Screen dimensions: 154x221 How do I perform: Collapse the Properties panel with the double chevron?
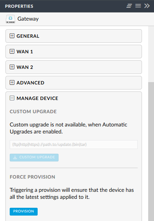pyautogui.click(x=147, y=6)
